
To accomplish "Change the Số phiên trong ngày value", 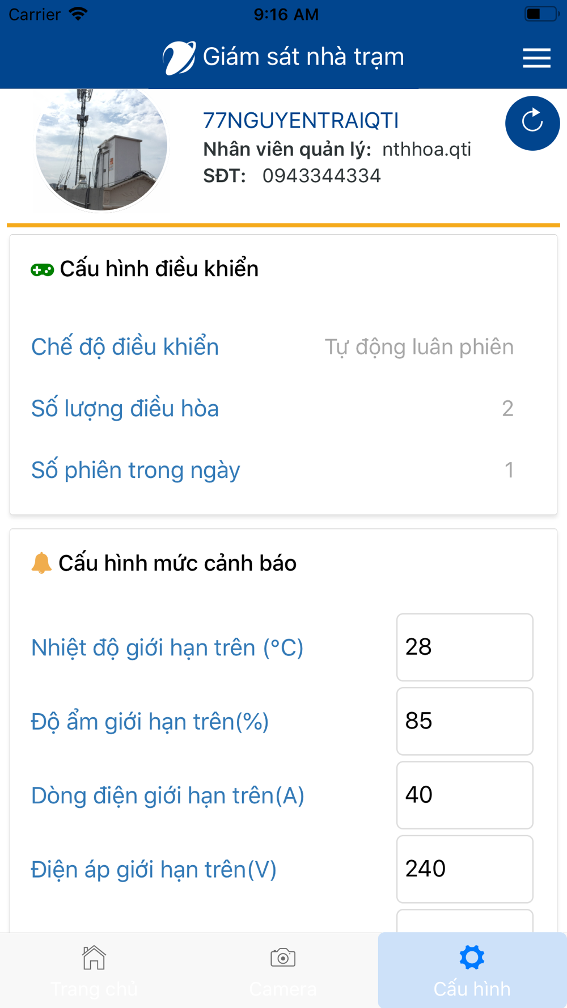I will pos(509,470).
